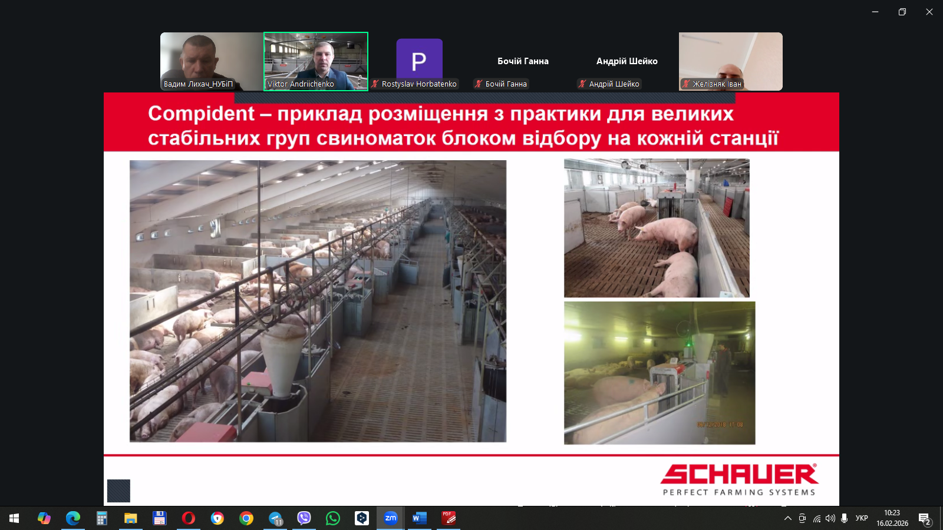Click the microphone tray icon
The width and height of the screenshot is (943, 530).
click(845, 518)
